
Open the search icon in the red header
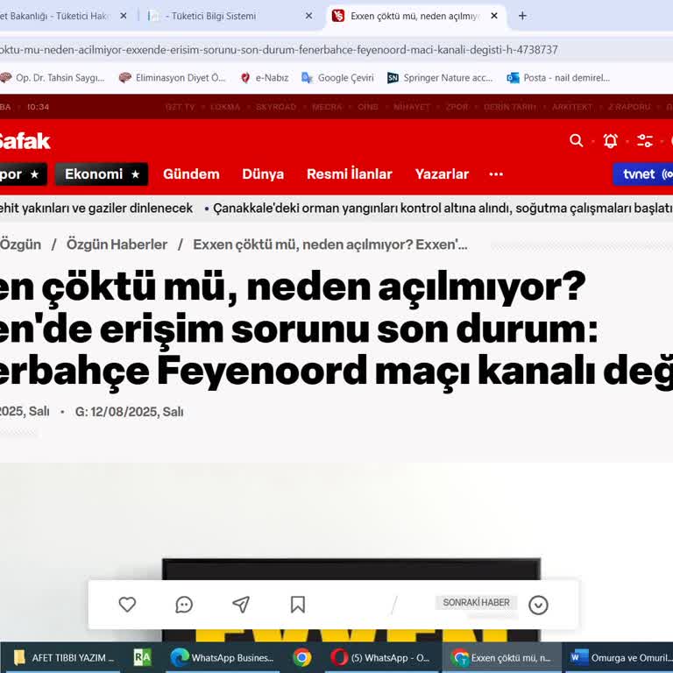click(576, 140)
